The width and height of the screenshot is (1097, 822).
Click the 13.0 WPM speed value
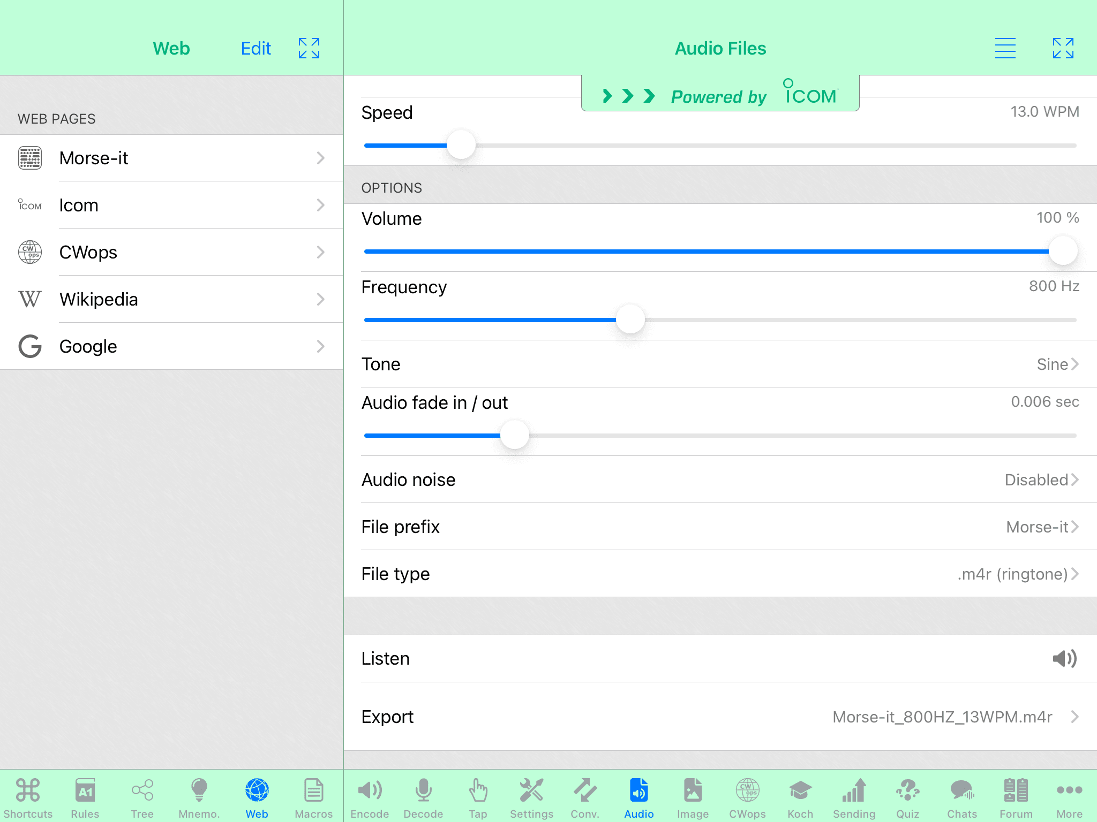[x=1045, y=112]
